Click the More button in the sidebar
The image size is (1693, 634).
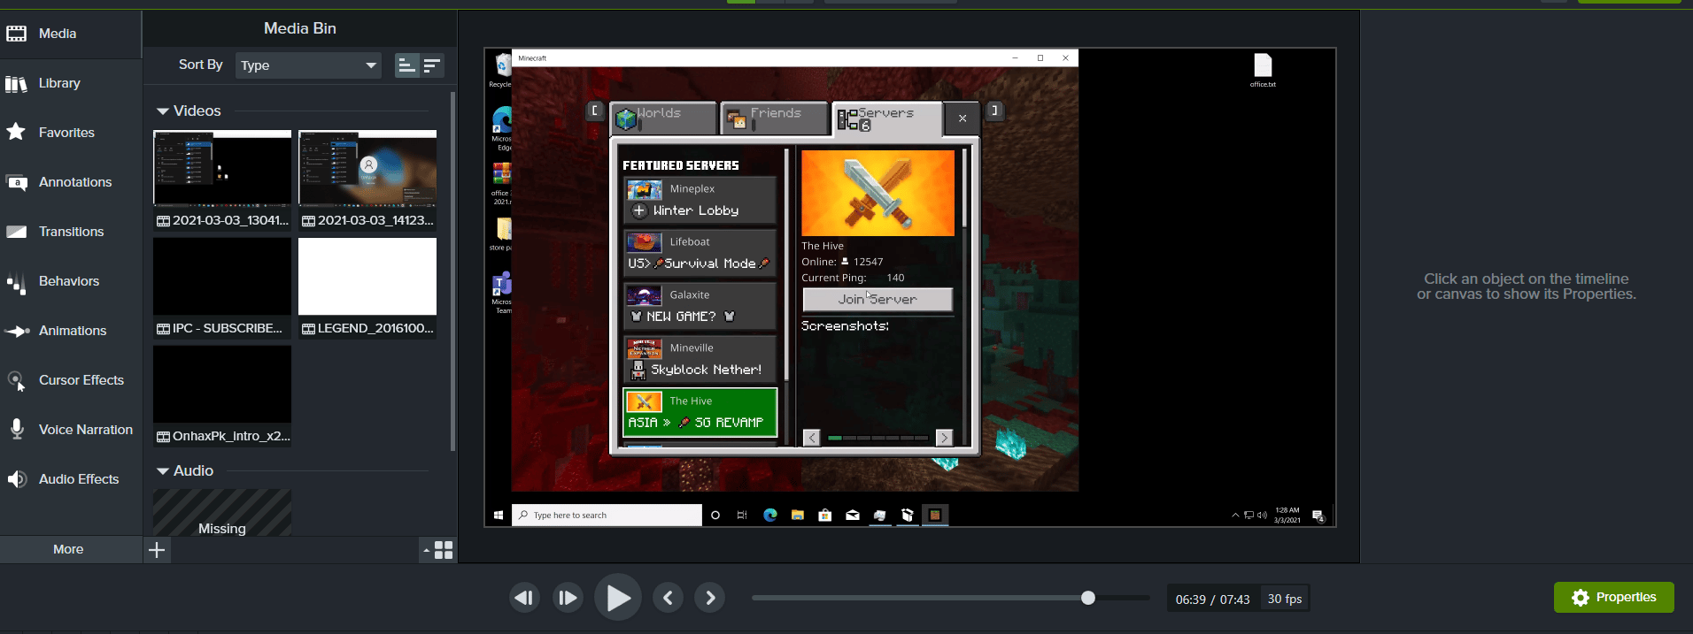pos(68,549)
